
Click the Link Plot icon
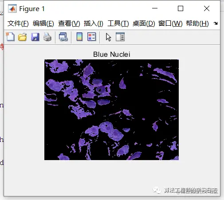coord(63,37)
